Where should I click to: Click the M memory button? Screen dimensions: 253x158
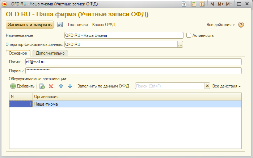tap(212, 4)
